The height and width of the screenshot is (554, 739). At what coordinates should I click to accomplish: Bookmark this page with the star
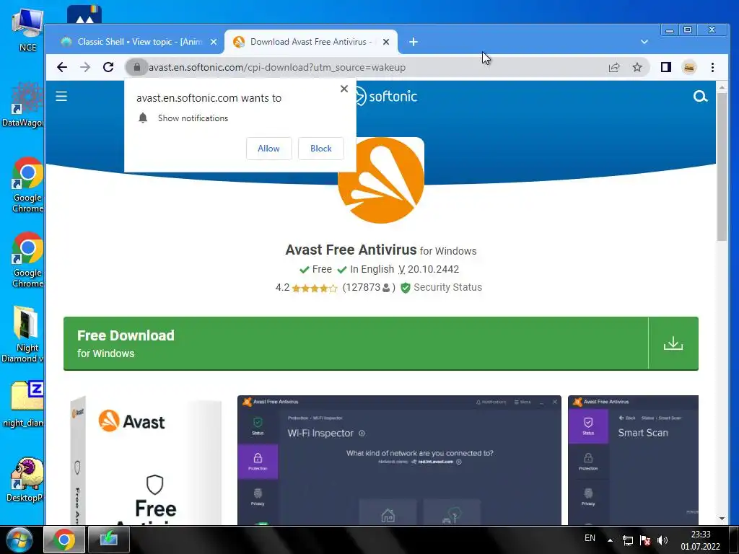637,67
